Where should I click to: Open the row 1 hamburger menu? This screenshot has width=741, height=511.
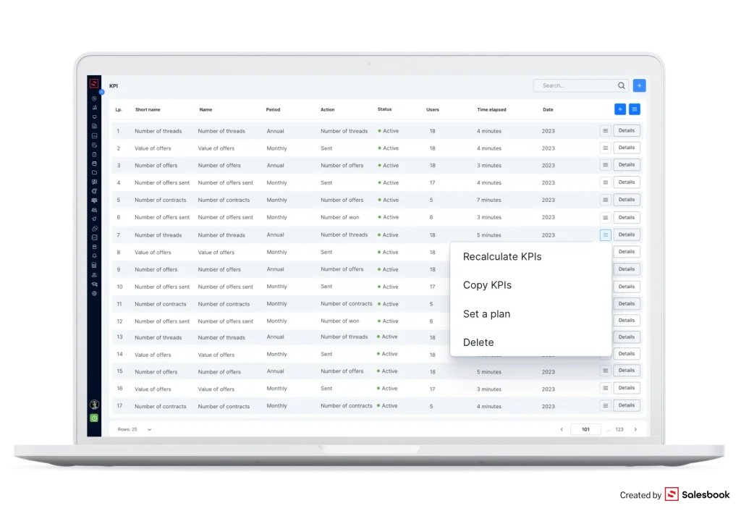click(x=606, y=131)
